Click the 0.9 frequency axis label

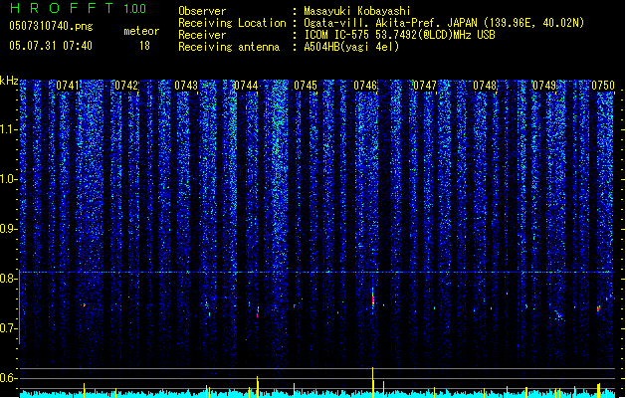[x=8, y=229]
